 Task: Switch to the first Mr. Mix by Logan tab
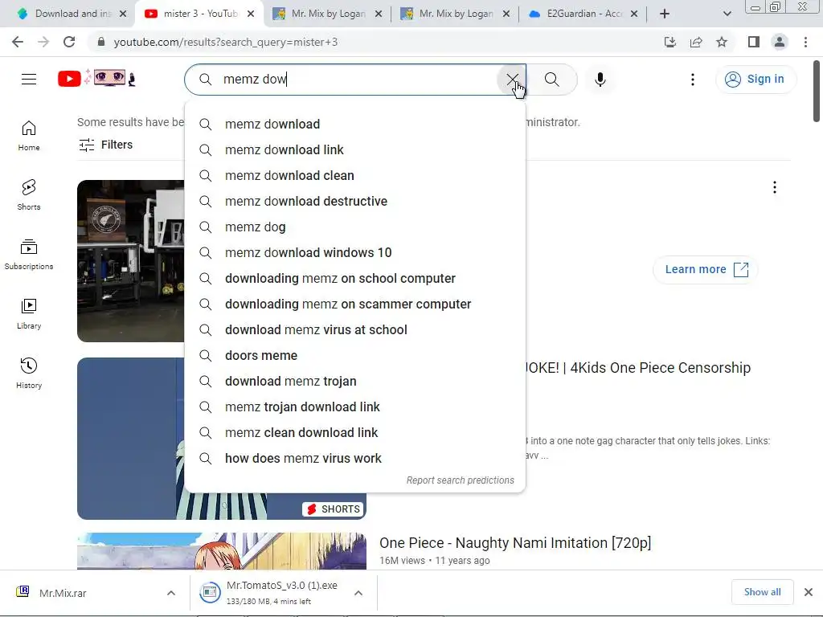pos(328,14)
